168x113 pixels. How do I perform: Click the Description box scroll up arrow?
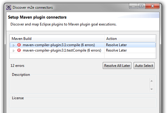(x=152, y=81)
